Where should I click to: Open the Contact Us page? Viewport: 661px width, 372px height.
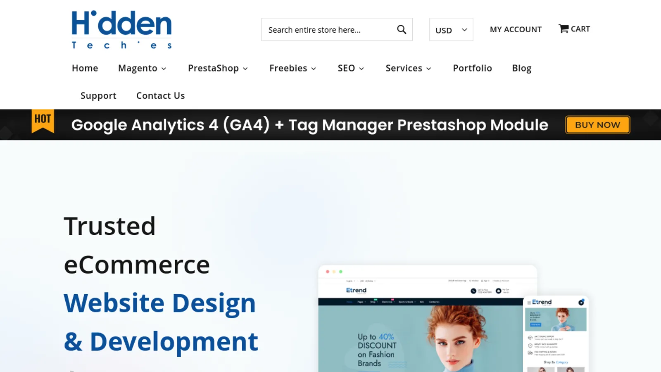tap(160, 96)
